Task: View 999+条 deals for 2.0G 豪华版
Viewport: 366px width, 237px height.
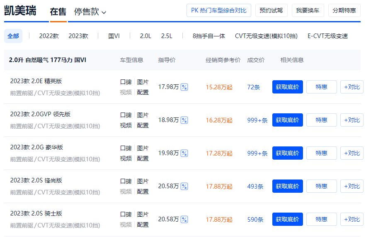Action: pos(257,153)
